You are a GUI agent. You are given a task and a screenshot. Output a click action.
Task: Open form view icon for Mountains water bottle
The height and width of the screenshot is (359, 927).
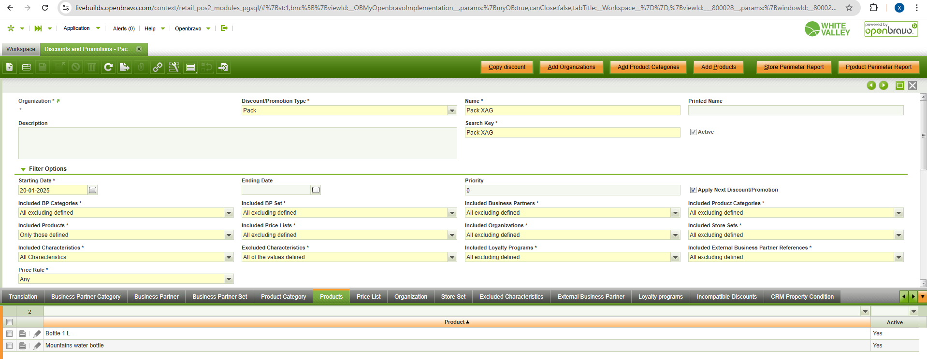pos(22,345)
